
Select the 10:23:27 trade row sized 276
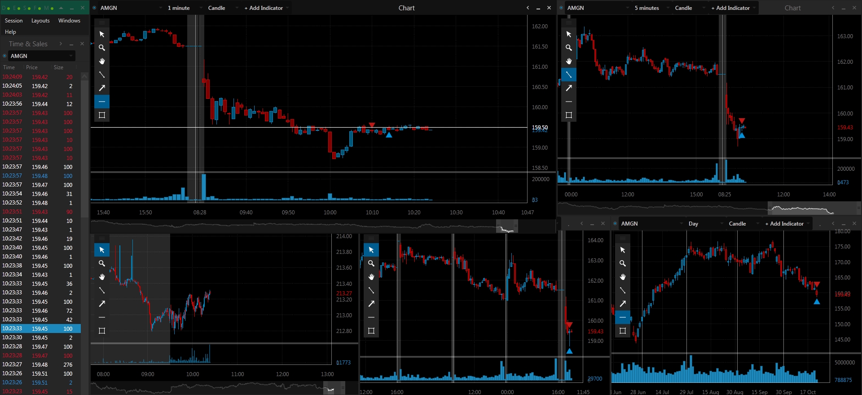click(41, 364)
